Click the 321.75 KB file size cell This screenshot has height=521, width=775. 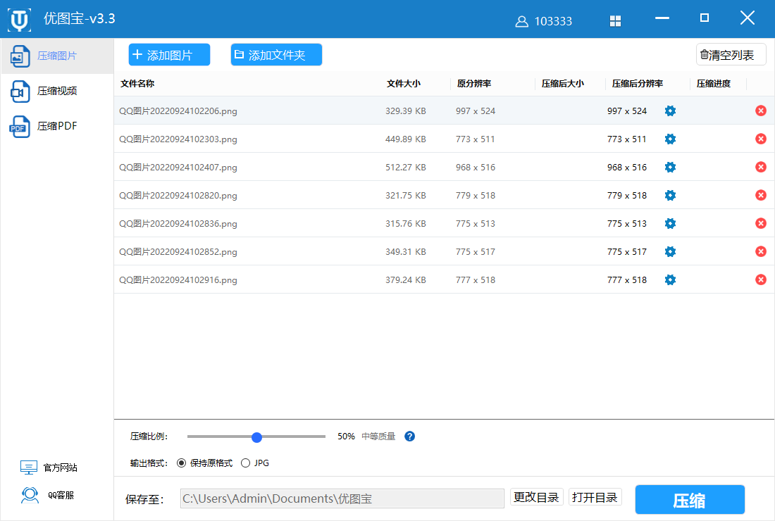(x=406, y=196)
